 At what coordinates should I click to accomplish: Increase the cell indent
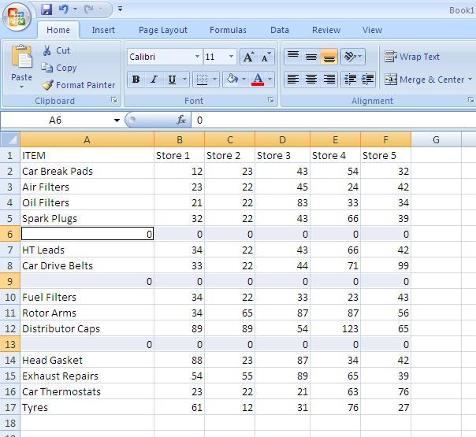click(367, 80)
